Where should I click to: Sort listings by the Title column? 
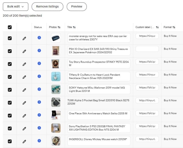(x=71, y=27)
